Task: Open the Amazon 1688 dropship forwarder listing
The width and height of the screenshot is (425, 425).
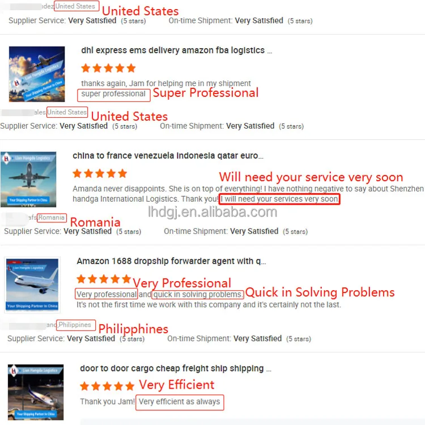Action: coord(171,261)
